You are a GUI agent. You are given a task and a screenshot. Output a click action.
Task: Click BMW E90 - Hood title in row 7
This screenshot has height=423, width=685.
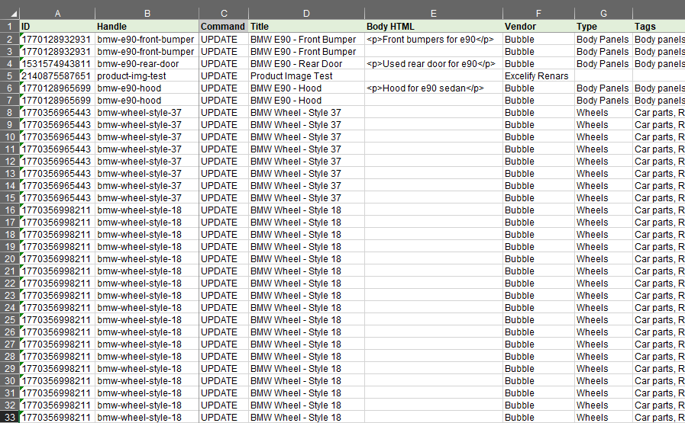[x=306, y=101]
